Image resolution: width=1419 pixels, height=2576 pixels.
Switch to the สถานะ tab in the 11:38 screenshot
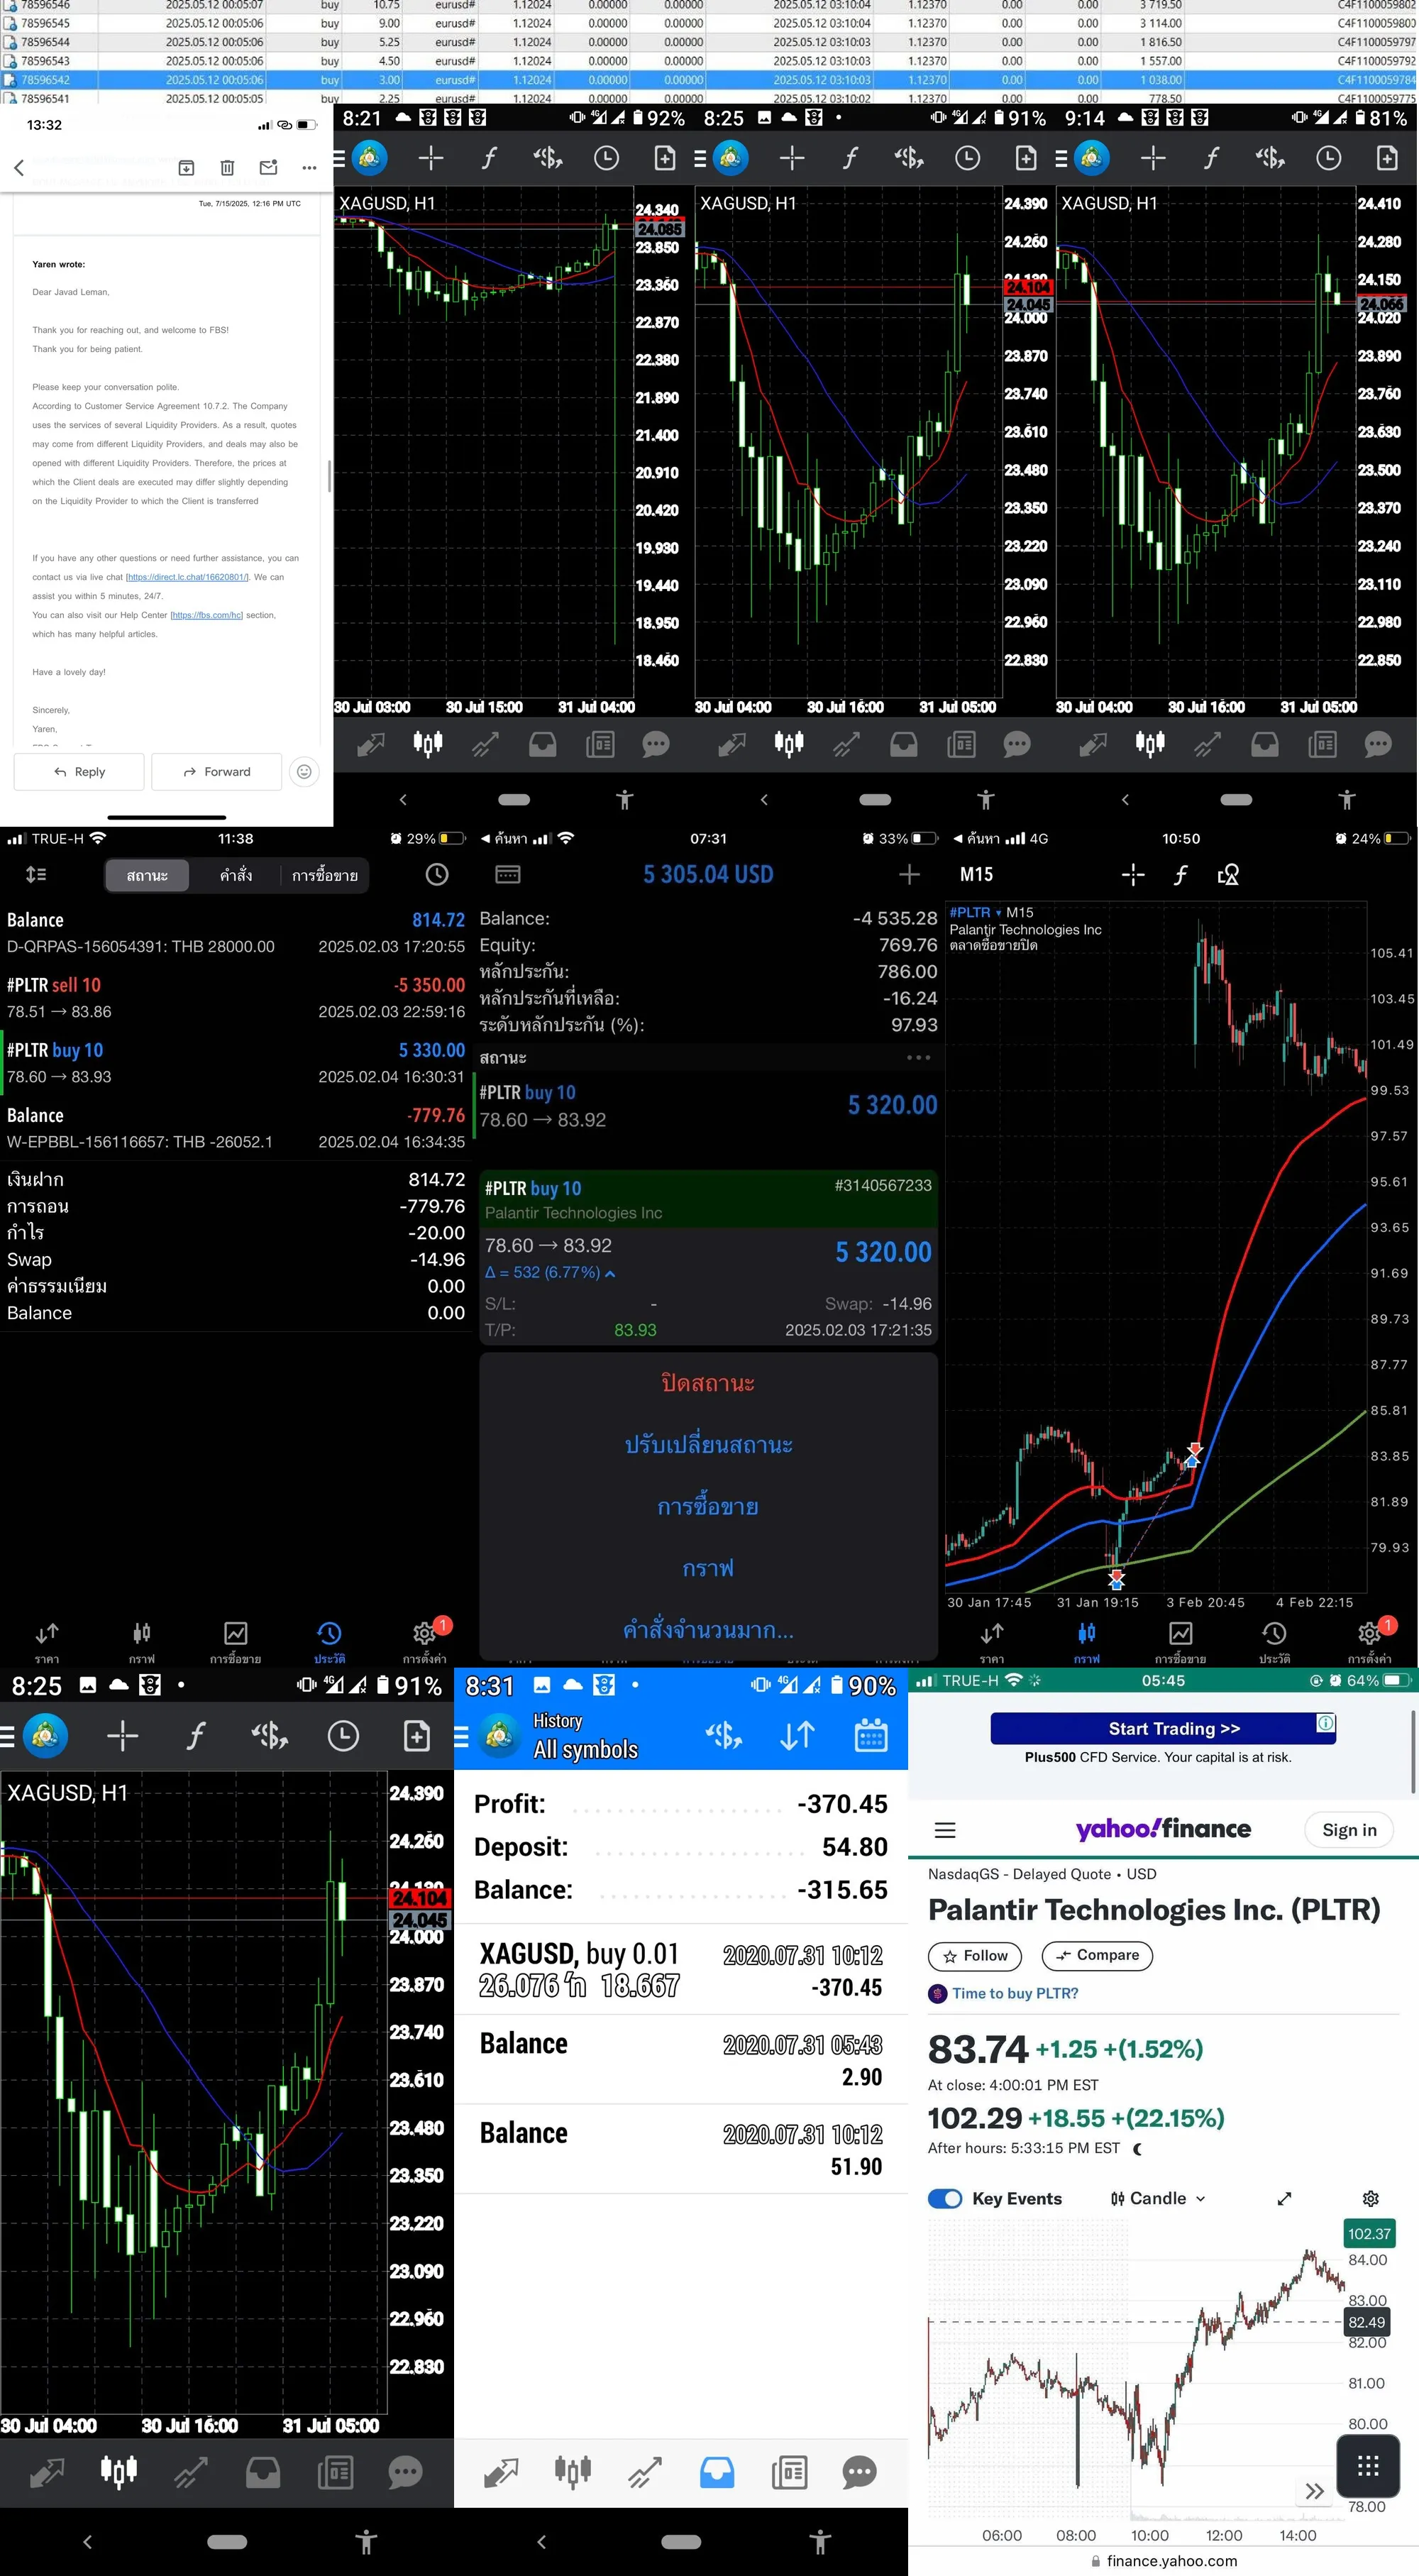147,875
